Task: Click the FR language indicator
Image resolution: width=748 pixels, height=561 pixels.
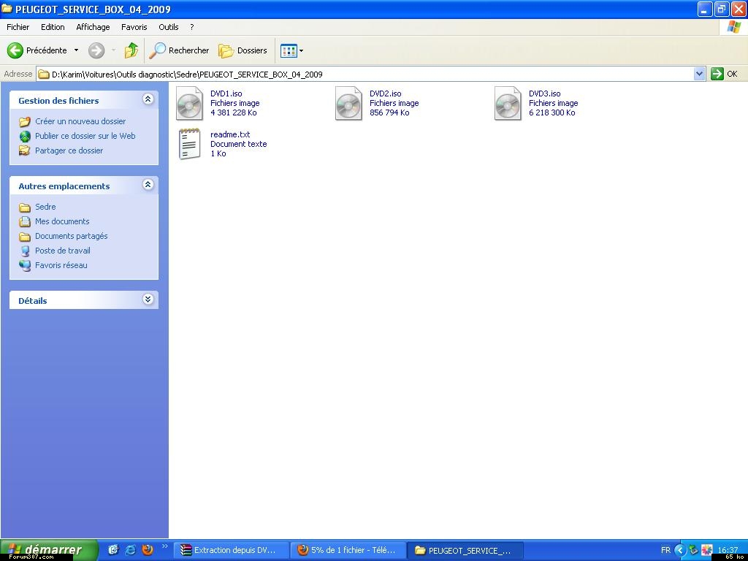Action: click(665, 550)
